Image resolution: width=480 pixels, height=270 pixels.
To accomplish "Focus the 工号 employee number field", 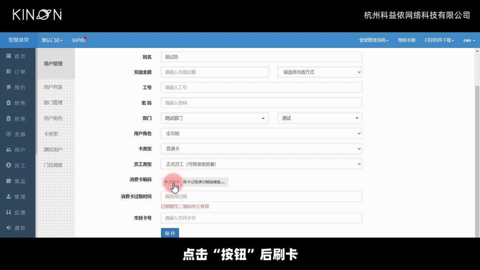I will (x=261, y=87).
